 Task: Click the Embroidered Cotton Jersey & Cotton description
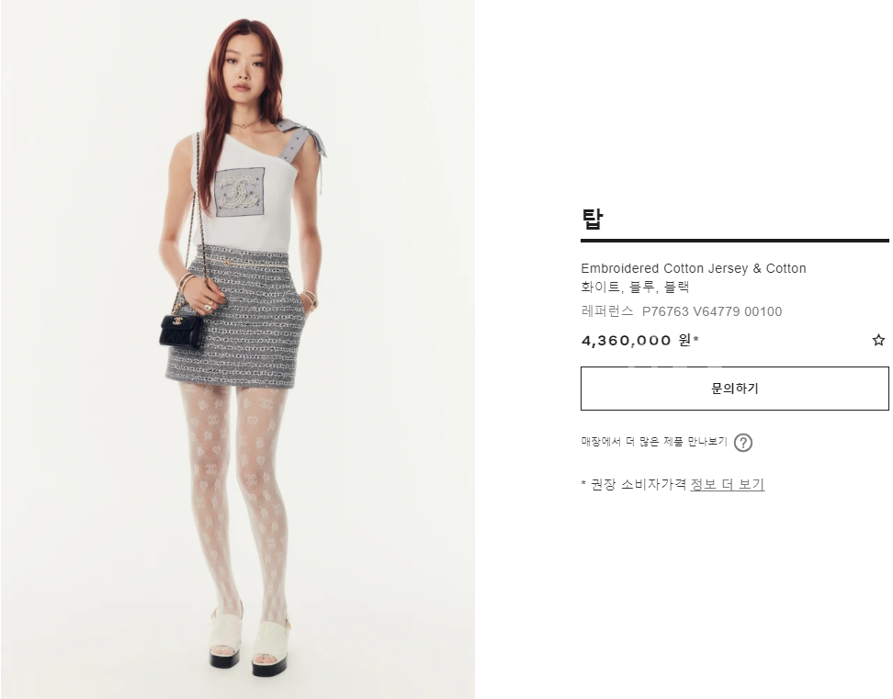693,268
